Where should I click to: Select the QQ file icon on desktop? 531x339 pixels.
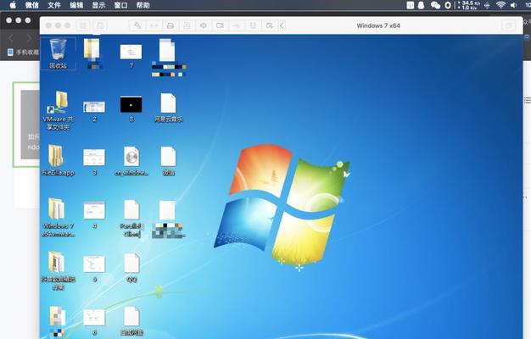[131, 268]
